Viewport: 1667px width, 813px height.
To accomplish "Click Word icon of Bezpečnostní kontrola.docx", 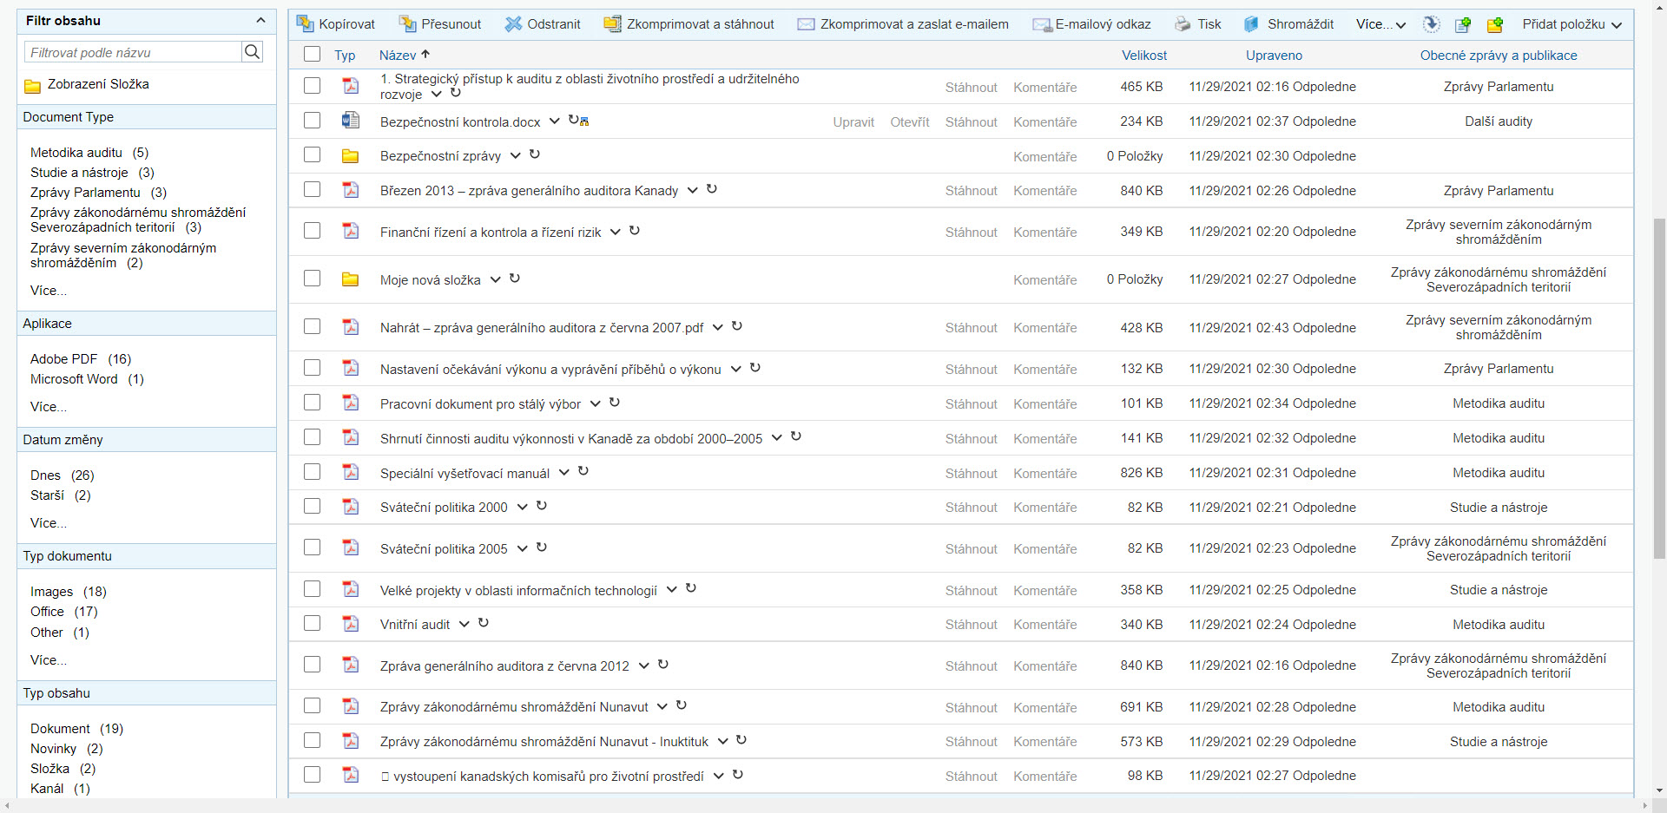I will point(351,121).
